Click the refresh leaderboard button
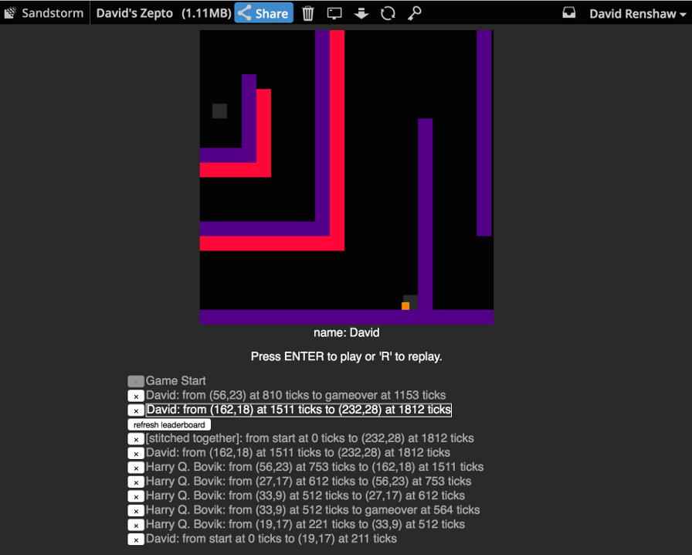The height and width of the screenshot is (555, 692). [169, 424]
